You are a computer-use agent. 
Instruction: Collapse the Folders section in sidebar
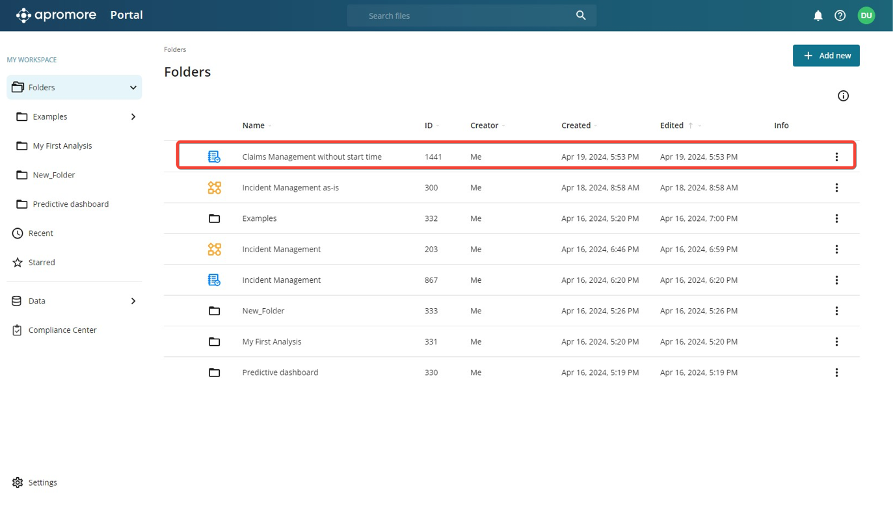click(133, 88)
